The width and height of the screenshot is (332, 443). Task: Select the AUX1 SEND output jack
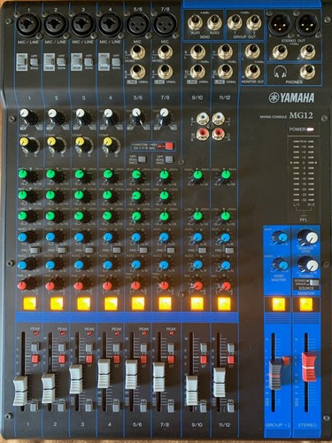click(x=195, y=22)
